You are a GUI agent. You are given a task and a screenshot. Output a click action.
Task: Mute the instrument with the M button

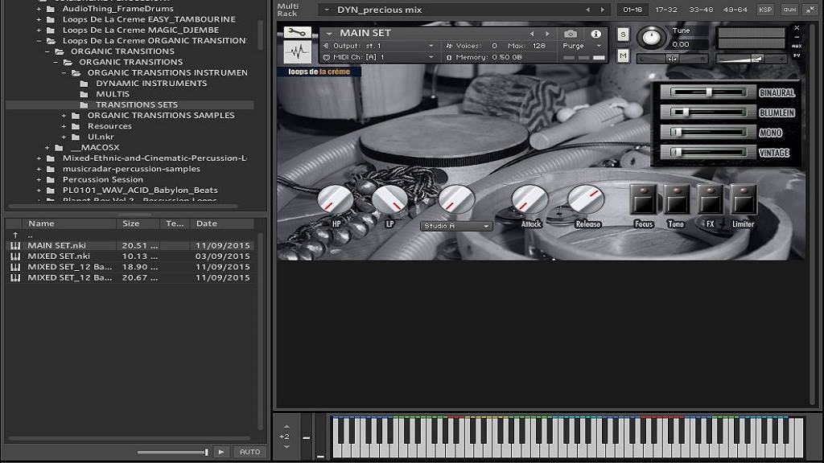pyautogui.click(x=623, y=55)
